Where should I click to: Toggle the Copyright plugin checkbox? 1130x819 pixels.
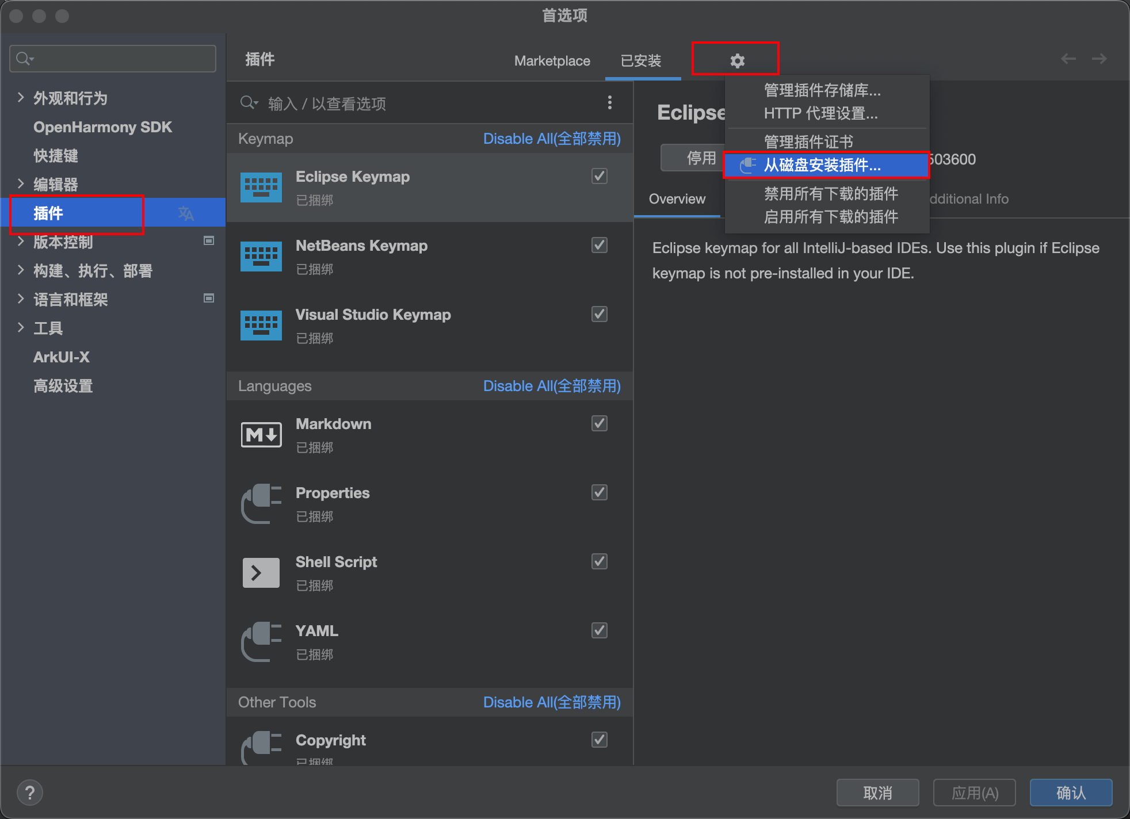pyautogui.click(x=599, y=740)
